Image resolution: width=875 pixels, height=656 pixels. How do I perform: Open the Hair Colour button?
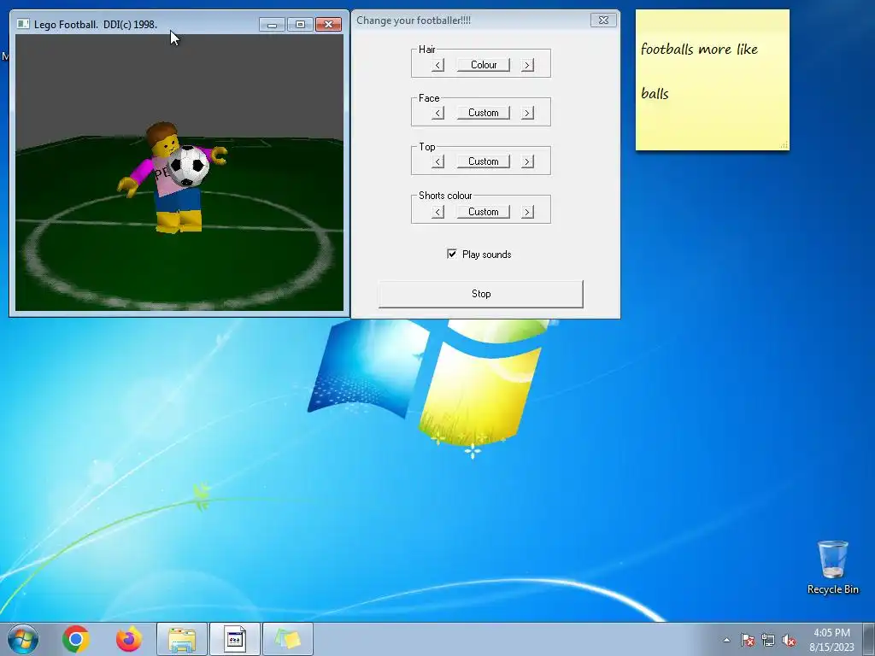[484, 65]
